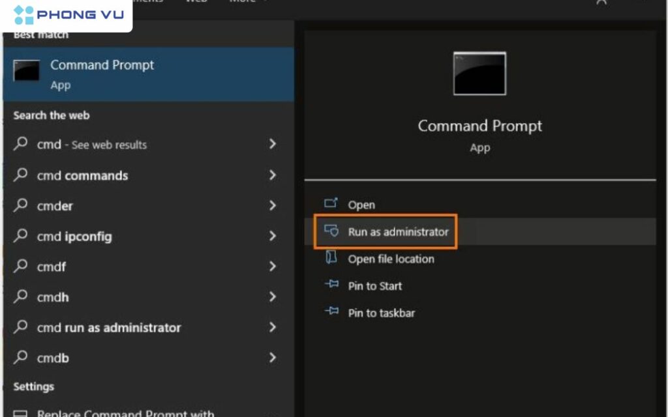Viewport: 668px width, 417px height.
Task: Click the large Command Prompt icon in details pane
Action: click(x=479, y=74)
